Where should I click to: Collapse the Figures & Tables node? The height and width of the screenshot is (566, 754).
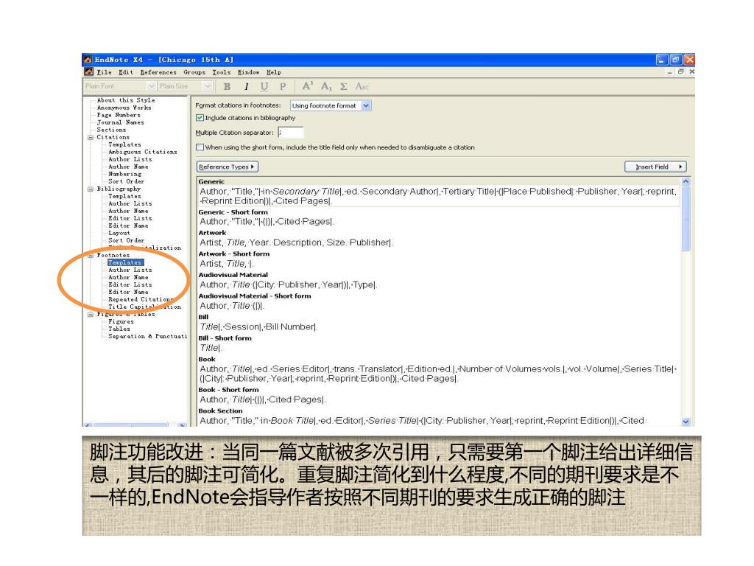pyautogui.click(x=91, y=315)
